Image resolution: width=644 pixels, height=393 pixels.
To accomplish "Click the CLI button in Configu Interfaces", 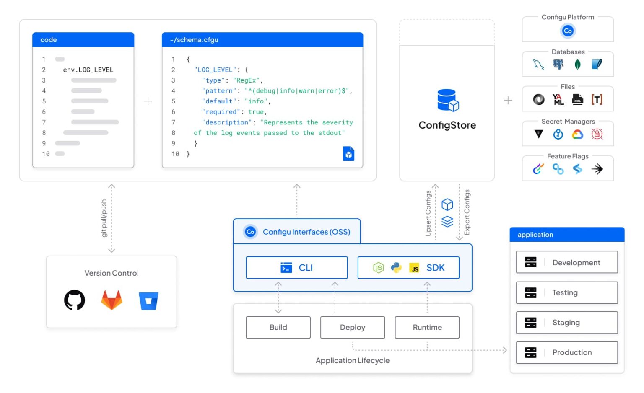I will (x=296, y=268).
